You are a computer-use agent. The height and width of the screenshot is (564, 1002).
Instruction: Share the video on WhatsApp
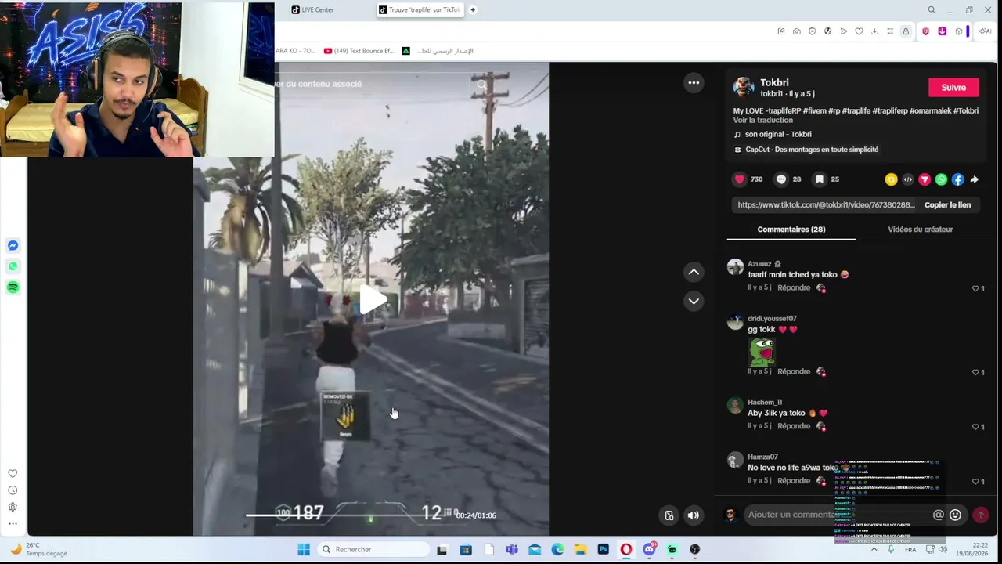[941, 179]
